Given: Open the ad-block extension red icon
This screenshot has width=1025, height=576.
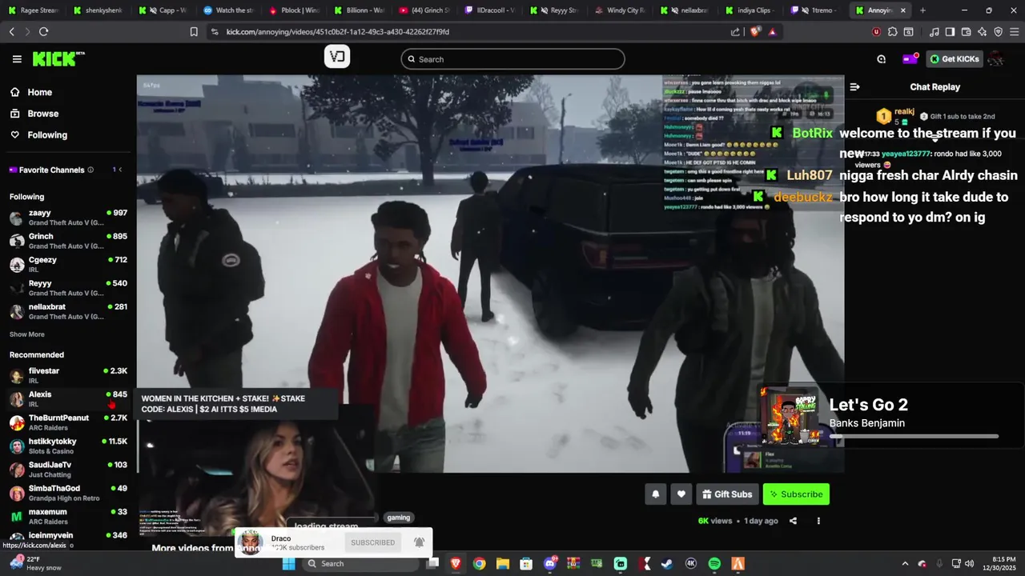Looking at the screenshot, I should pos(876,32).
